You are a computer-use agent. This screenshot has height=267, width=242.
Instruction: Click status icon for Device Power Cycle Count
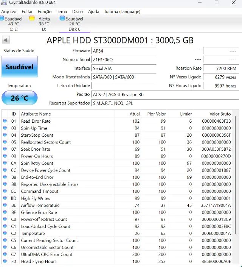[5, 170]
